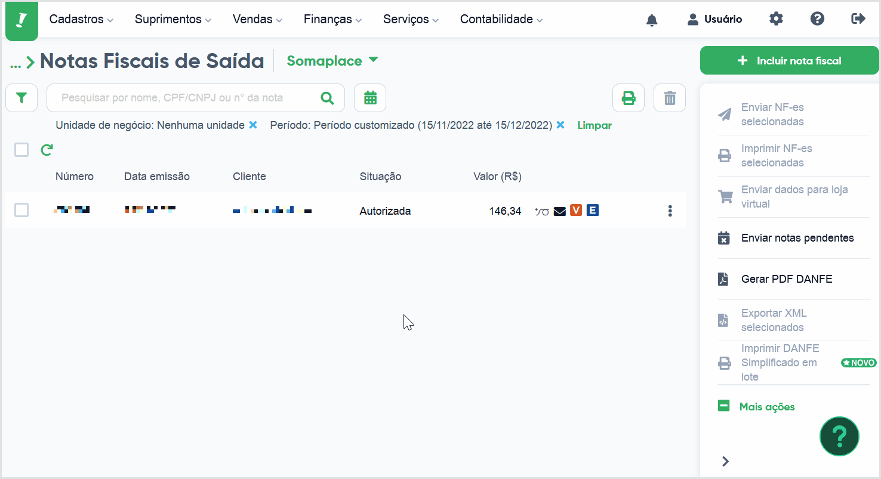Click the NOVO badge
Image resolution: width=881 pixels, height=479 pixels.
[858, 363]
